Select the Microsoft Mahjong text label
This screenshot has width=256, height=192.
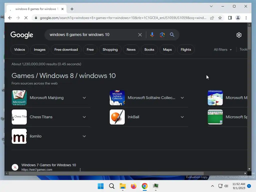(x=47, y=98)
